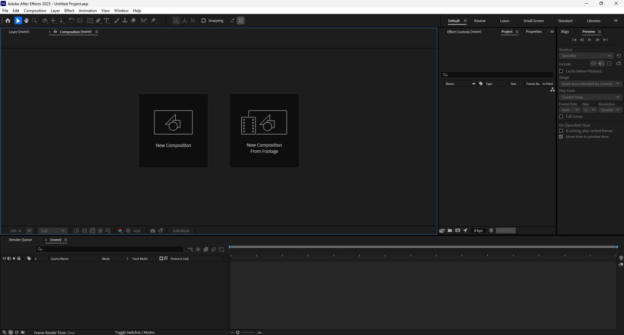Click the New Folder icon in Project panel
The height and width of the screenshot is (335, 624).
[450, 230]
